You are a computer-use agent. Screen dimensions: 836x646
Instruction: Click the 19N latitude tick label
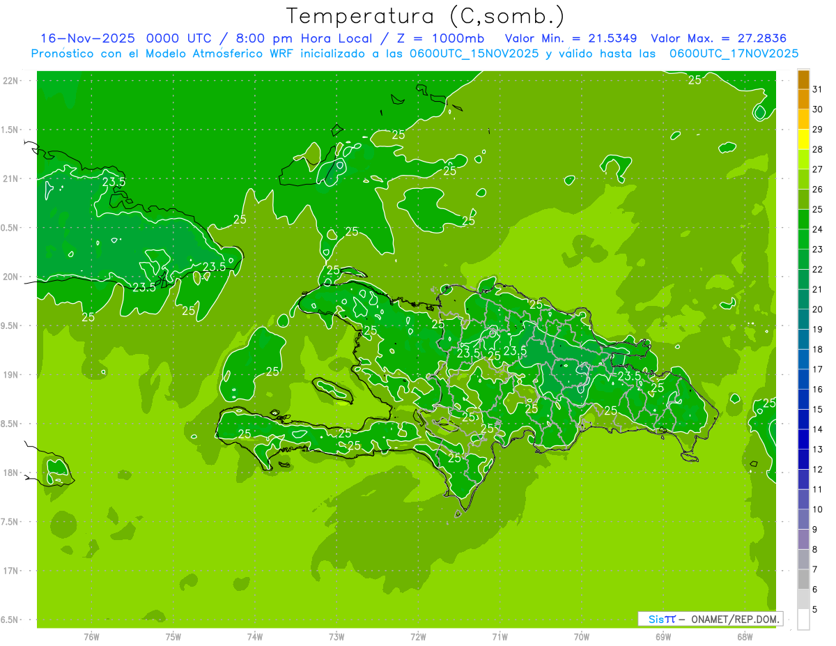point(11,375)
